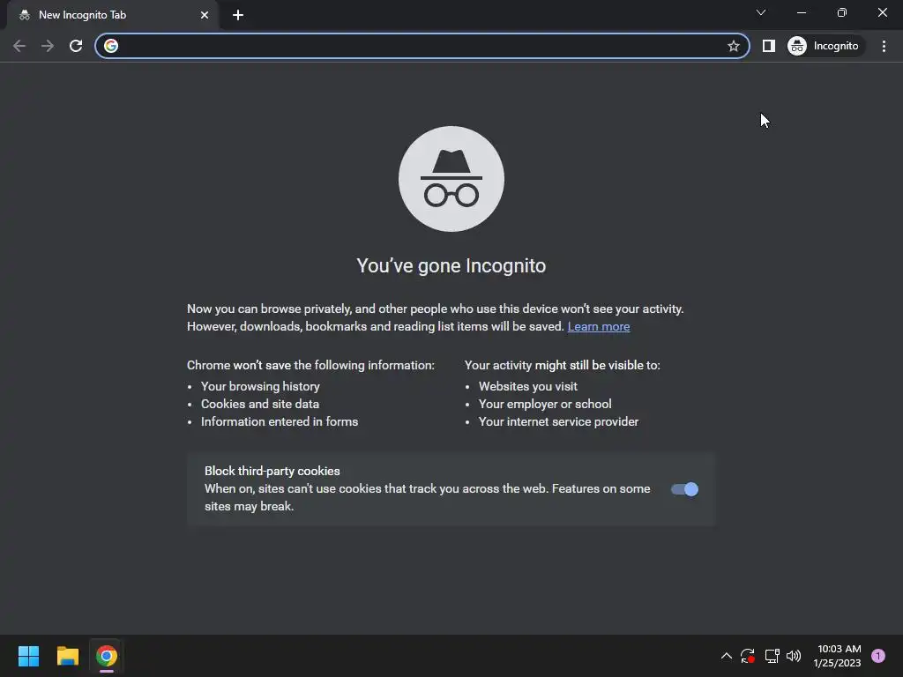Image resolution: width=903 pixels, height=677 pixels.
Task: Open the volume control tray icon
Action: click(x=794, y=656)
